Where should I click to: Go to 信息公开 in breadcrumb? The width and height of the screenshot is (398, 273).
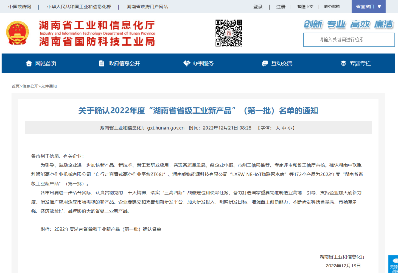(x=30, y=86)
